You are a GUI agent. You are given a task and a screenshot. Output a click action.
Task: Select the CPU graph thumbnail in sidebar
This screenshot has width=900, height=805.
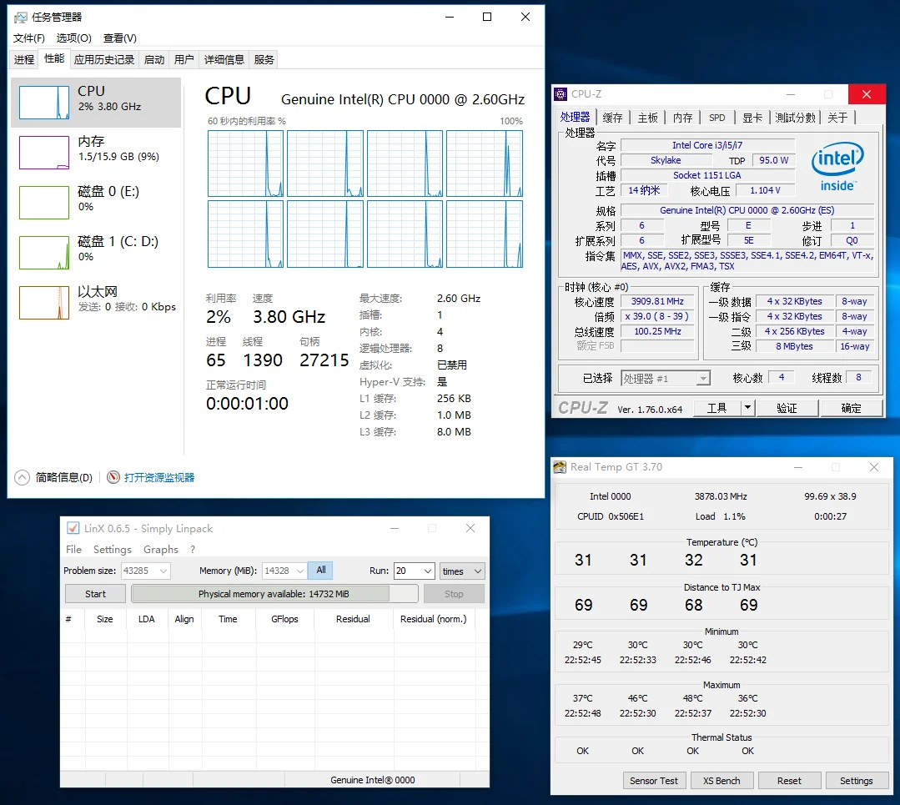click(x=44, y=102)
